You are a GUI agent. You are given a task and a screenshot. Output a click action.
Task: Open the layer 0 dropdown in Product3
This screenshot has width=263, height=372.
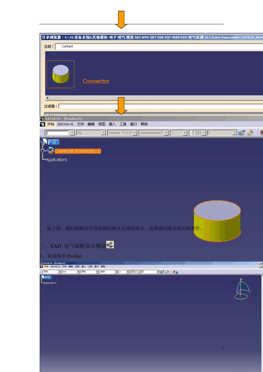235,133
